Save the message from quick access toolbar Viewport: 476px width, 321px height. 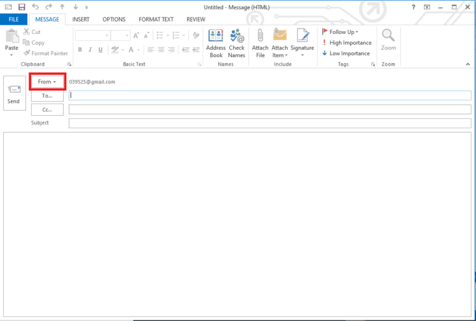pyautogui.click(x=22, y=7)
